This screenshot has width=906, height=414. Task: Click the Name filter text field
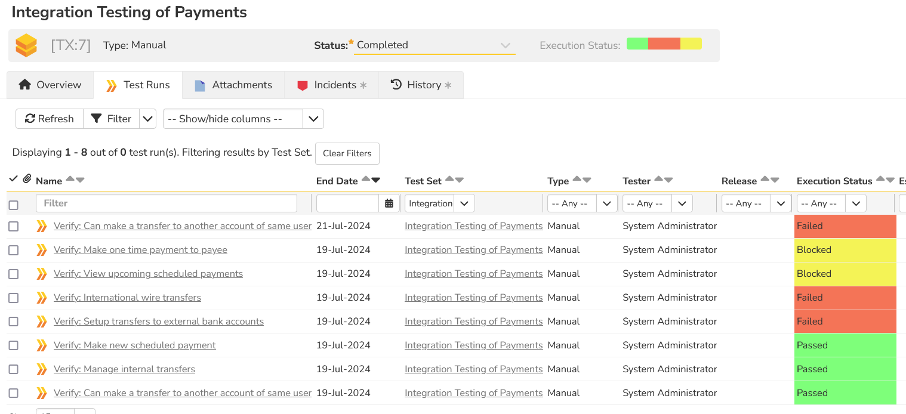coord(167,203)
